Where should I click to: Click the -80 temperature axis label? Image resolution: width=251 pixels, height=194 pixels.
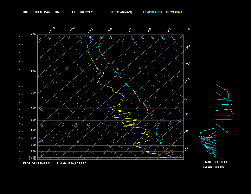[x=110, y=30]
